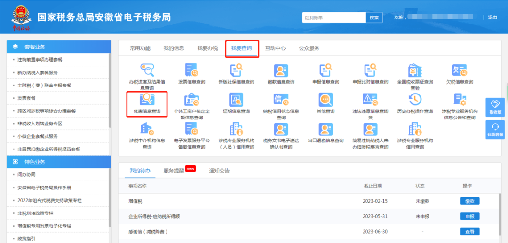
Task: Open 出口退税信息查询 icon
Action: [325, 129]
